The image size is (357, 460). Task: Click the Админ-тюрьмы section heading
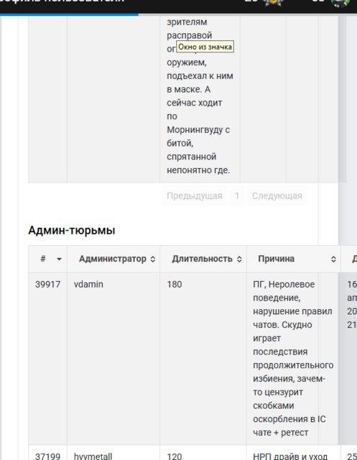point(72,231)
